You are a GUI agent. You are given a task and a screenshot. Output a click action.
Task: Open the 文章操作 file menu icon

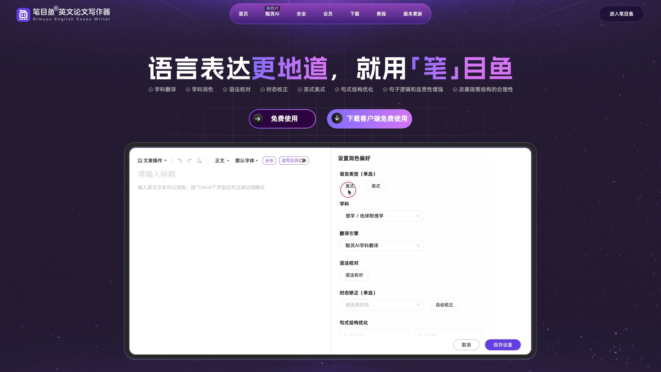pyautogui.click(x=139, y=161)
